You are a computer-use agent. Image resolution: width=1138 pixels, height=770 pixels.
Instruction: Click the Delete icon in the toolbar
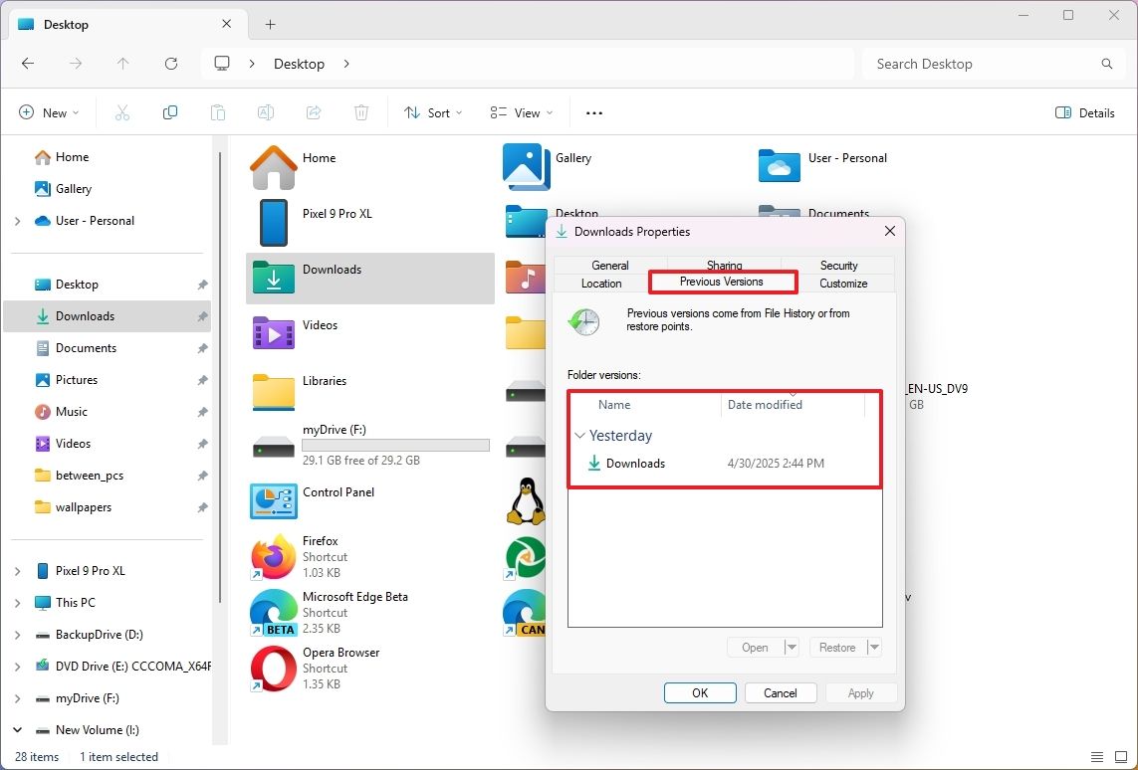(360, 112)
